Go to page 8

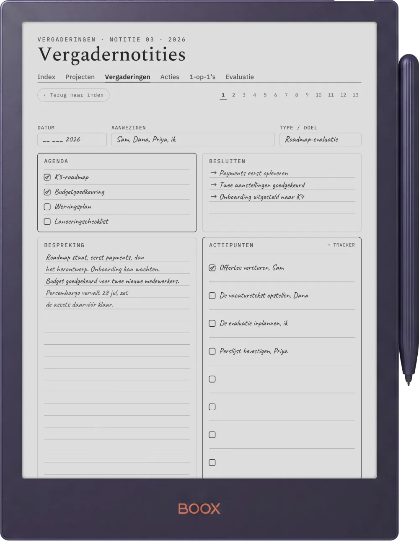tap(297, 95)
